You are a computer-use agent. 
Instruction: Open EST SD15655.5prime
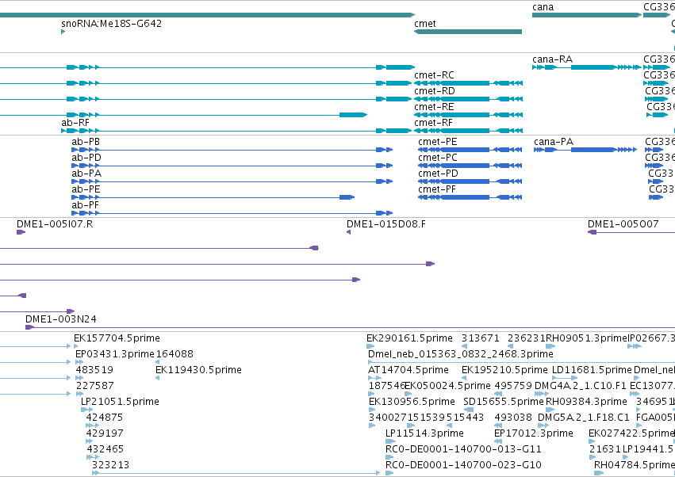pyautogui.click(x=504, y=402)
